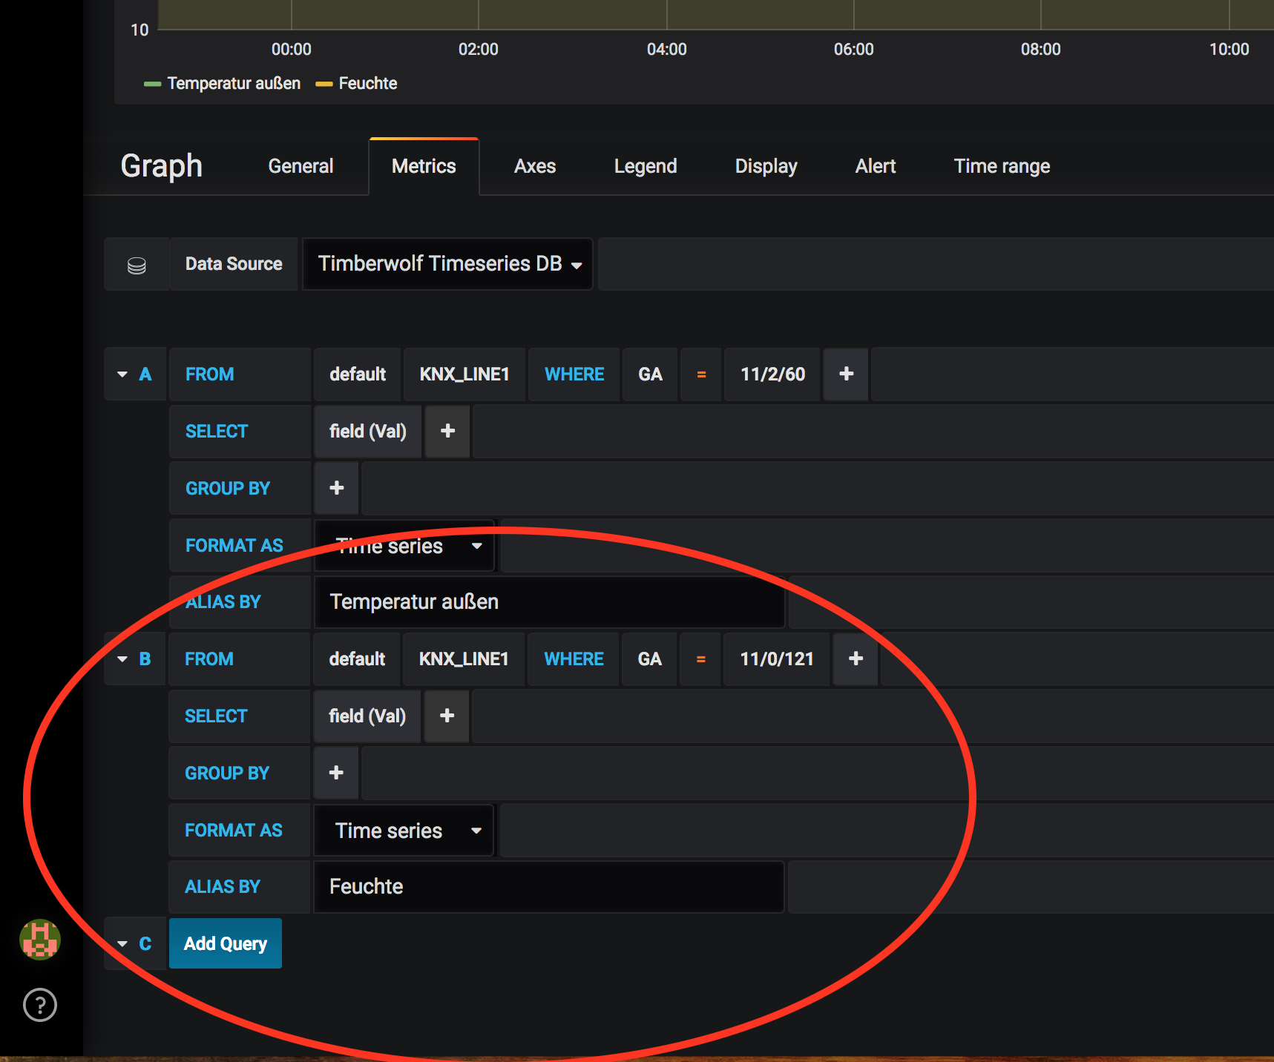Click the WHERE keyword in query B
Screen dimensions: 1274x1062
click(x=574, y=659)
